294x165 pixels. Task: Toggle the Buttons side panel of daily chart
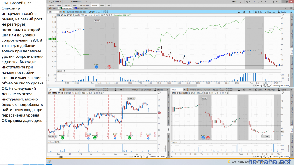pos(168,122)
